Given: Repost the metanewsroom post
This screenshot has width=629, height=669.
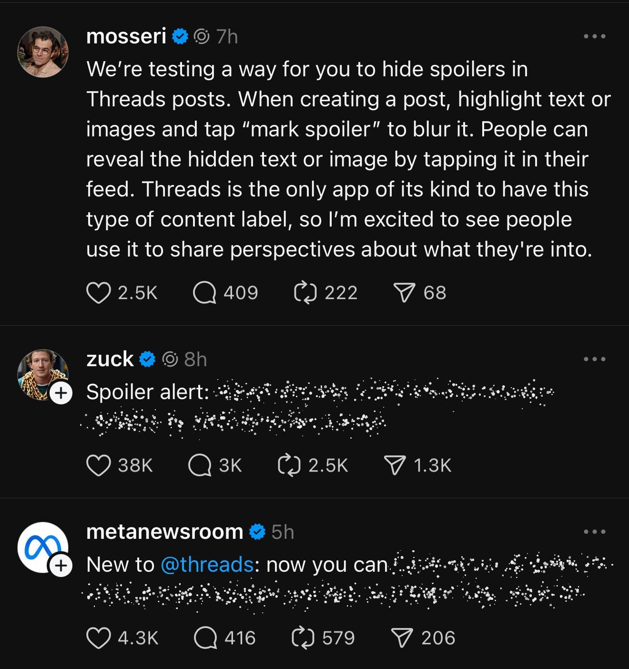Looking at the screenshot, I should (x=303, y=638).
